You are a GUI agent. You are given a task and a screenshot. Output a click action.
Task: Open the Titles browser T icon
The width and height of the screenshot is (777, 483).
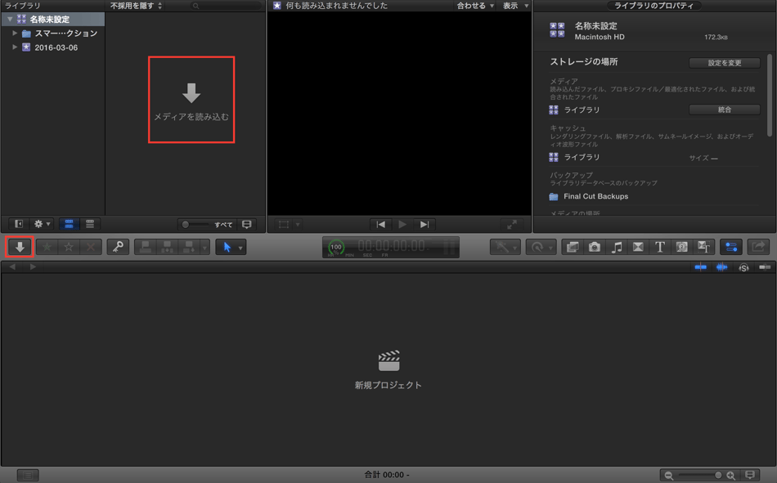tap(660, 247)
